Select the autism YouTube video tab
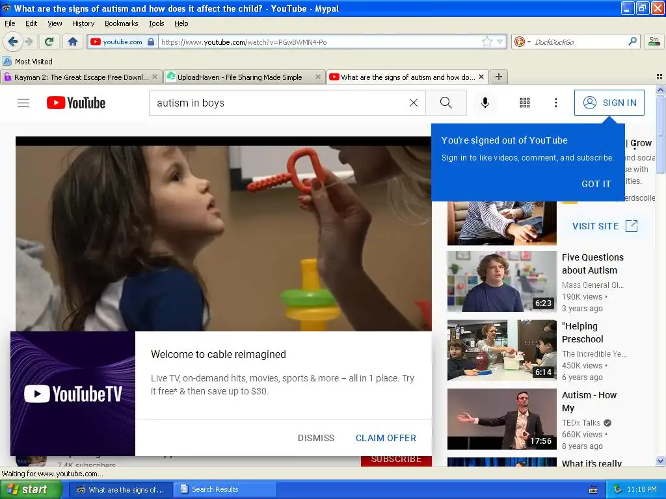This screenshot has width=666, height=499. [403, 77]
